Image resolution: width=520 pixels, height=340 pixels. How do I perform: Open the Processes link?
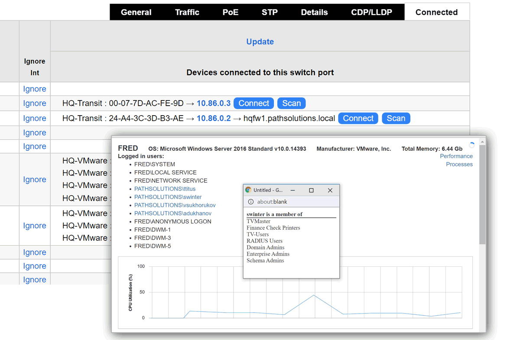click(459, 164)
